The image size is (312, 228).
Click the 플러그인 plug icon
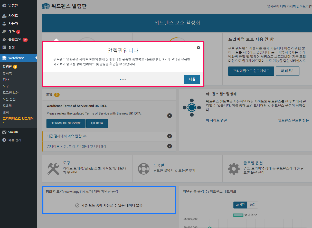(4, 40)
